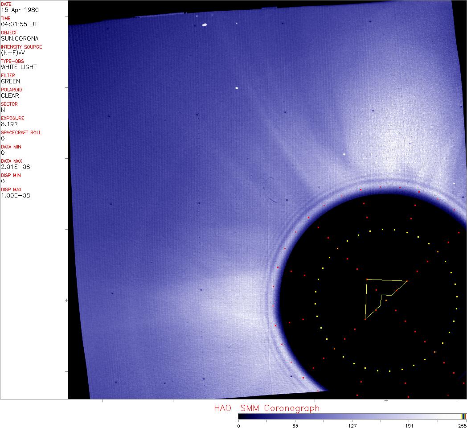Click the "1.00E-08" display max value
The image size is (467, 428).
(16, 195)
